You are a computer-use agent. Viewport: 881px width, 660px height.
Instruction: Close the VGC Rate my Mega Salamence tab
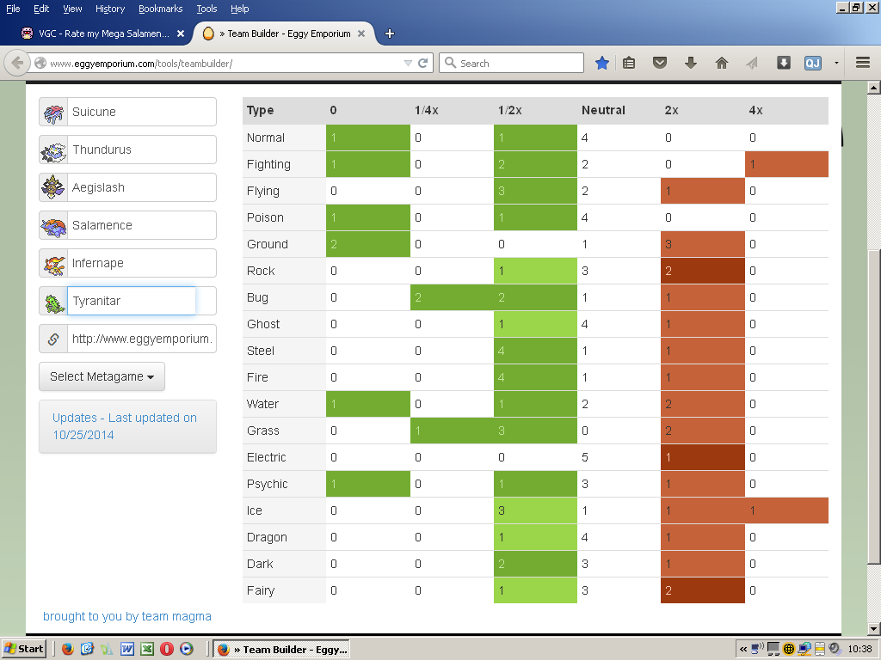pos(181,34)
